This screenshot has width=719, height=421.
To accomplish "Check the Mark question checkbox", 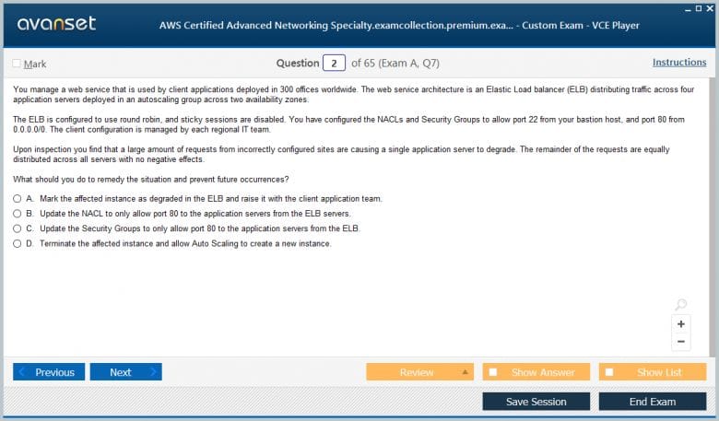I will (x=17, y=64).
